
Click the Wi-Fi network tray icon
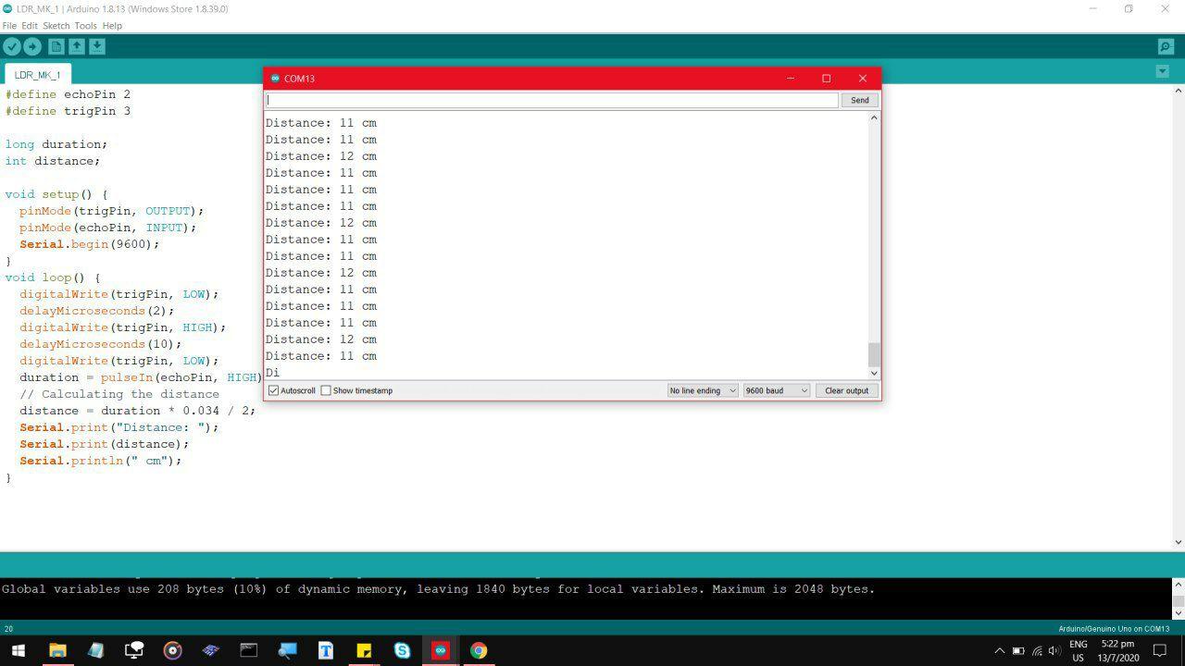click(x=1037, y=651)
